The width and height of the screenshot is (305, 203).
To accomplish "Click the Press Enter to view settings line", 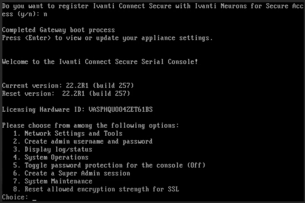I will pyautogui.click(x=107, y=38).
